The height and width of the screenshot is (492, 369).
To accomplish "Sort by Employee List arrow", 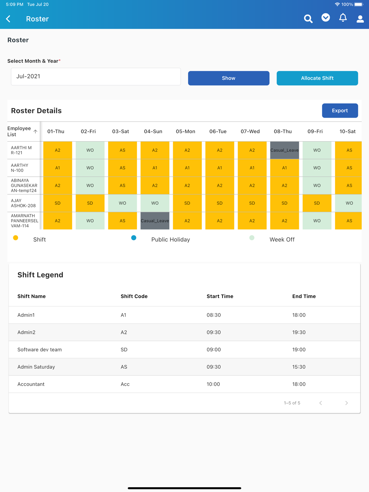I will (x=35, y=131).
